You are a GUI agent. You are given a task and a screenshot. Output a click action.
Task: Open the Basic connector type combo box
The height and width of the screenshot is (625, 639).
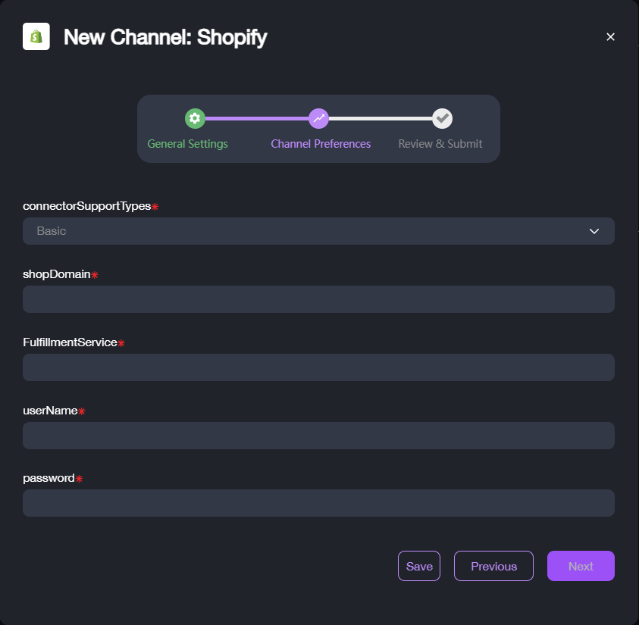pyautogui.click(x=318, y=231)
